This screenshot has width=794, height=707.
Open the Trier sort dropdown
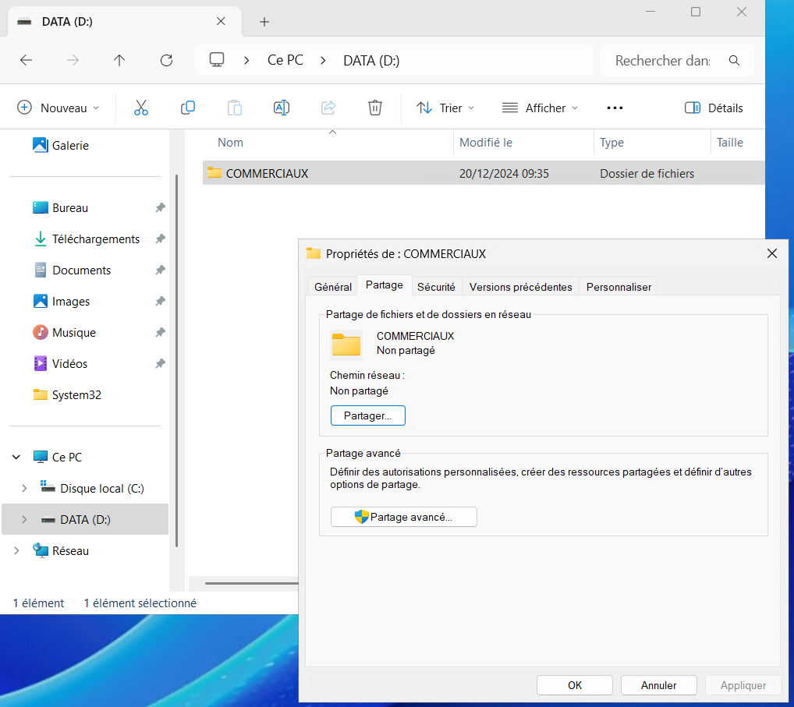[x=445, y=108]
